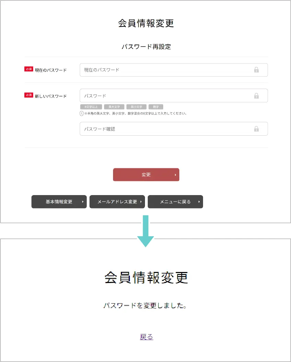This screenshot has height=362, width=291.
Task: Click the exclamation info icon below password tags
Action: click(81, 113)
